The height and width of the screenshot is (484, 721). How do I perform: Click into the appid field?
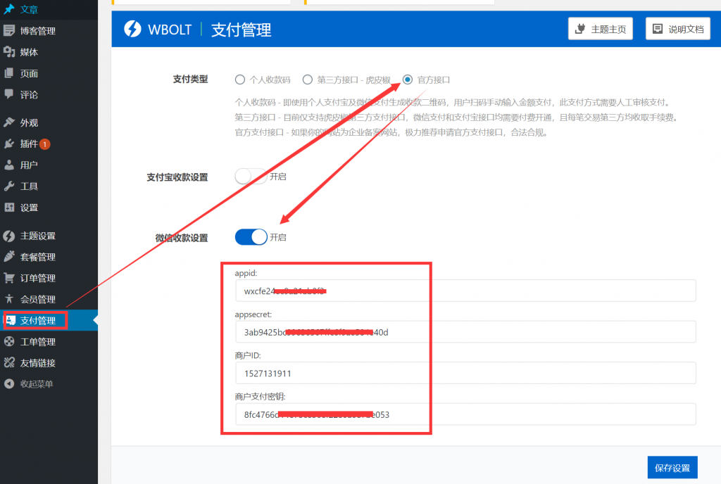point(465,291)
